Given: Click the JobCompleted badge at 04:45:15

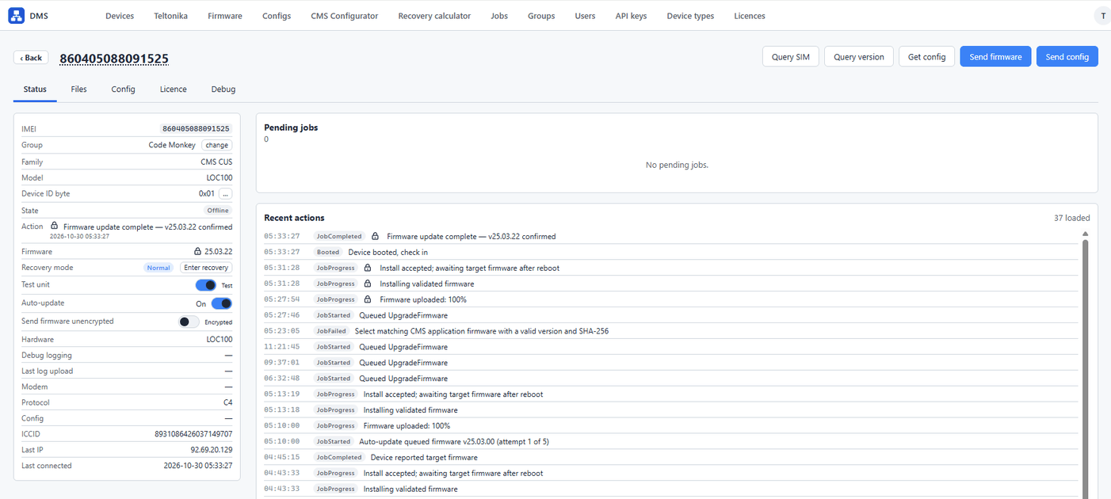Looking at the screenshot, I should pos(339,457).
